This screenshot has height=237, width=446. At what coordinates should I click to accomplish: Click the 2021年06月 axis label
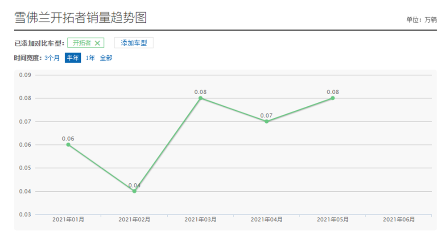coord(399,219)
